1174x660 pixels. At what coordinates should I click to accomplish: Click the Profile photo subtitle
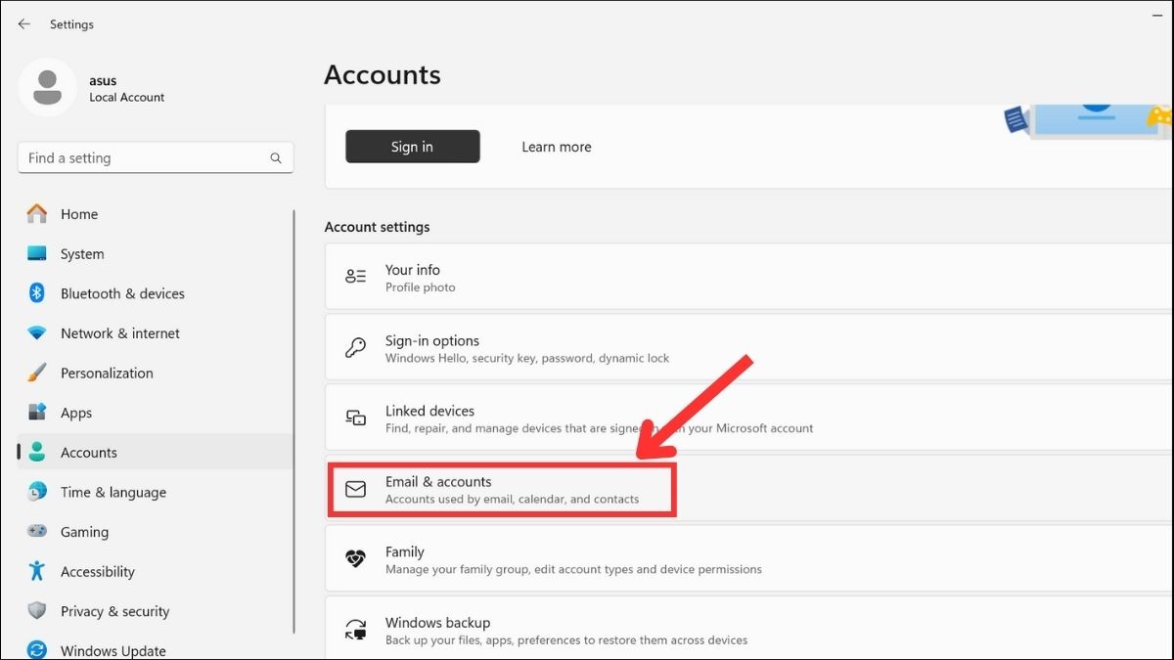421,287
